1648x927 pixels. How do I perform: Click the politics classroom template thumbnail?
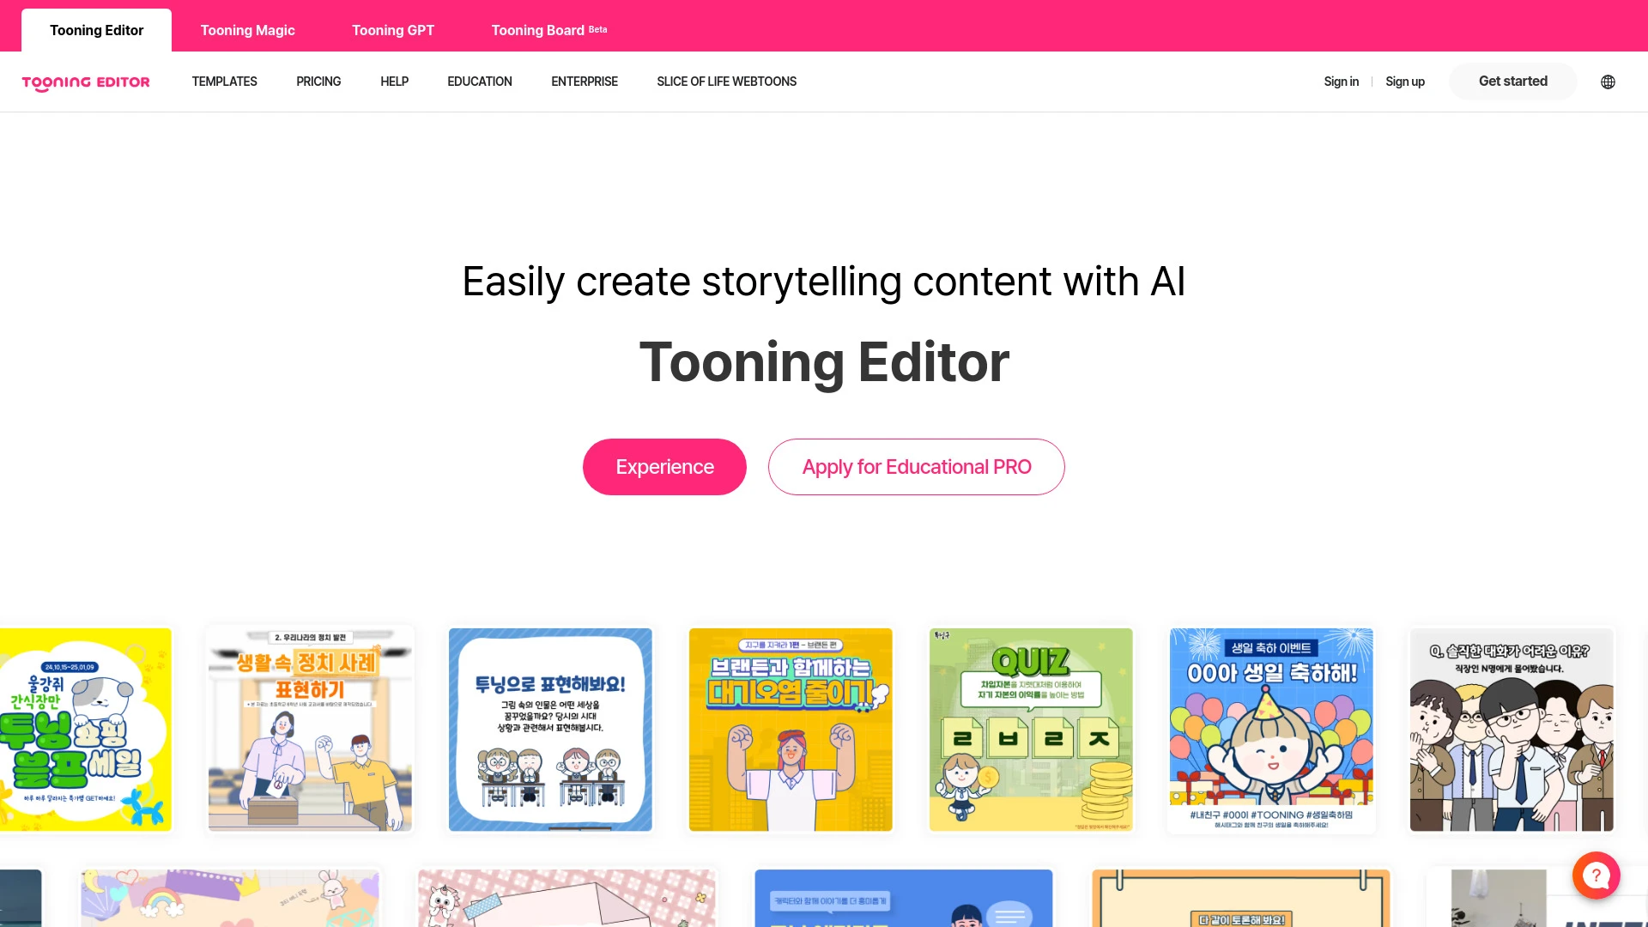coord(309,729)
